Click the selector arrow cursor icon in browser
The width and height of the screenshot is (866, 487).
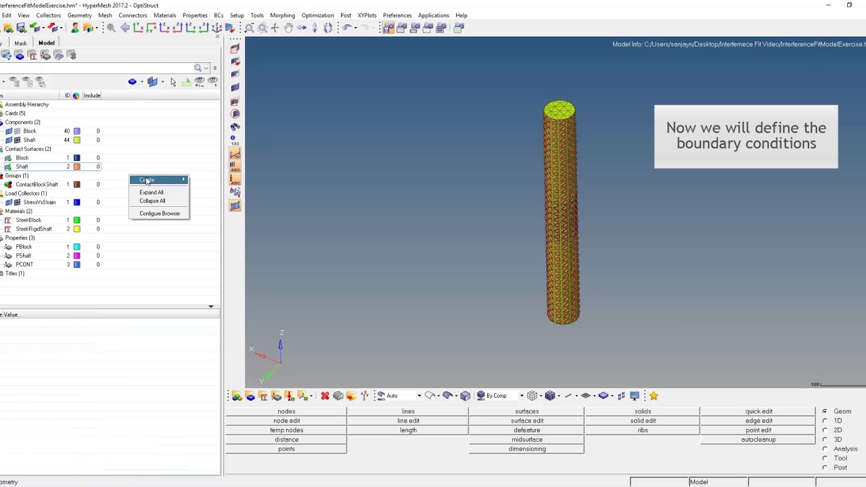click(173, 82)
